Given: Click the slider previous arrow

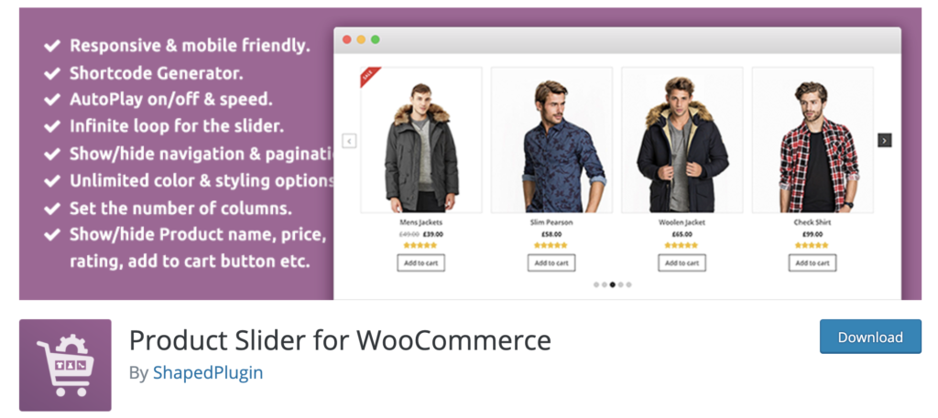Looking at the screenshot, I should tap(349, 141).
